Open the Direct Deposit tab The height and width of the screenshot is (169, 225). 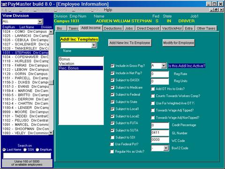pyautogui.click(x=148, y=28)
